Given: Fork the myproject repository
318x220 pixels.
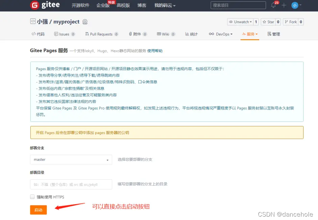Looking at the screenshot, I should (291, 22).
